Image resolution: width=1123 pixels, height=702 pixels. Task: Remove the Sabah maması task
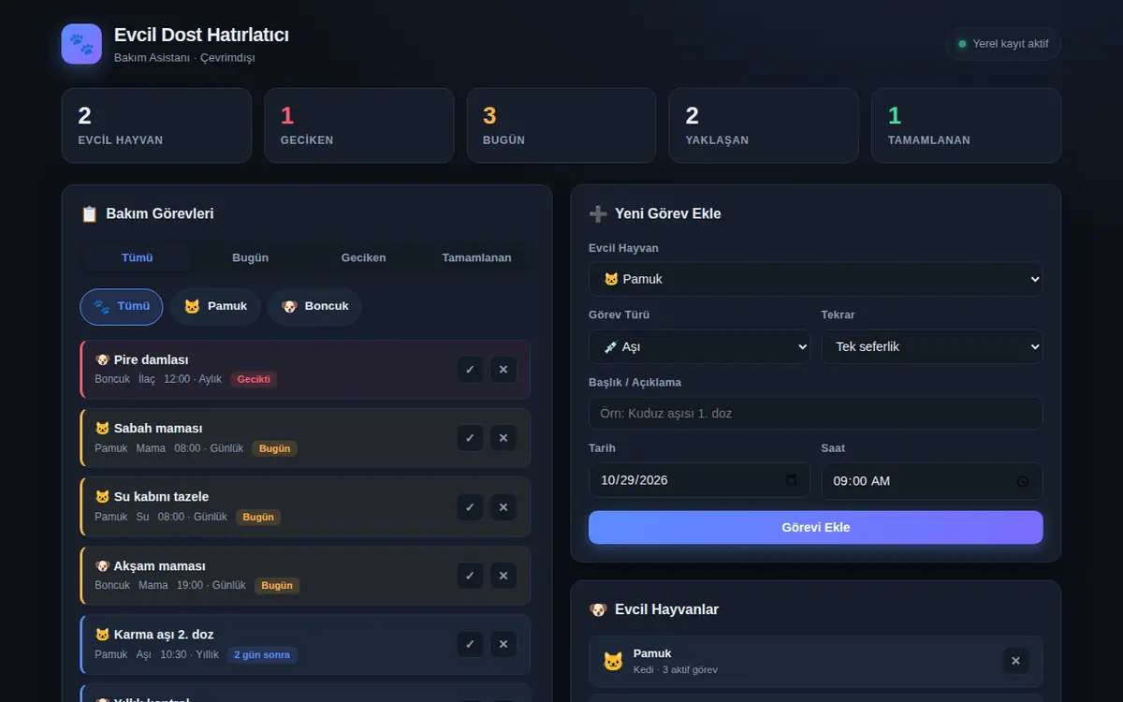[x=503, y=438]
